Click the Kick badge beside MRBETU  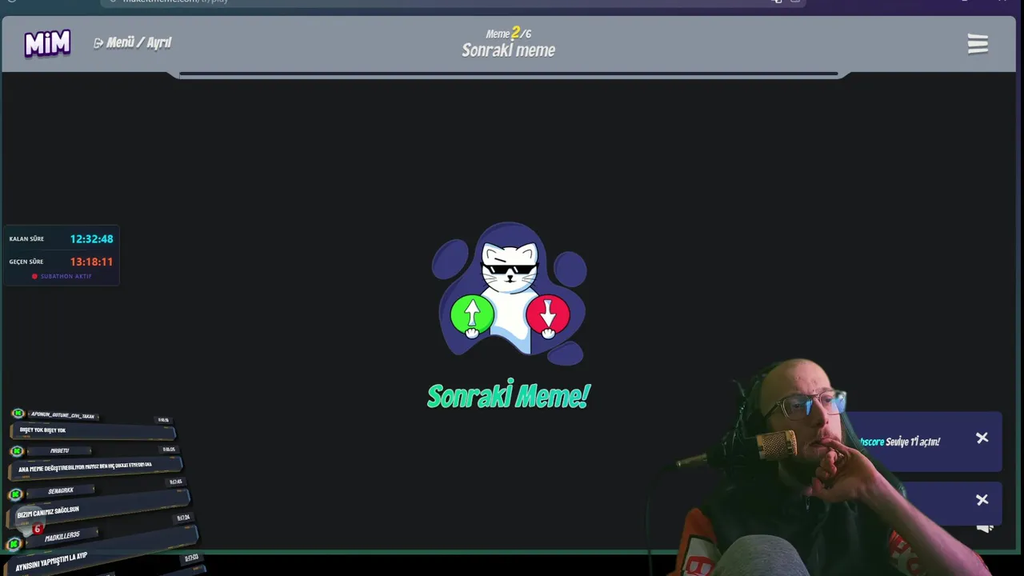coord(17,451)
